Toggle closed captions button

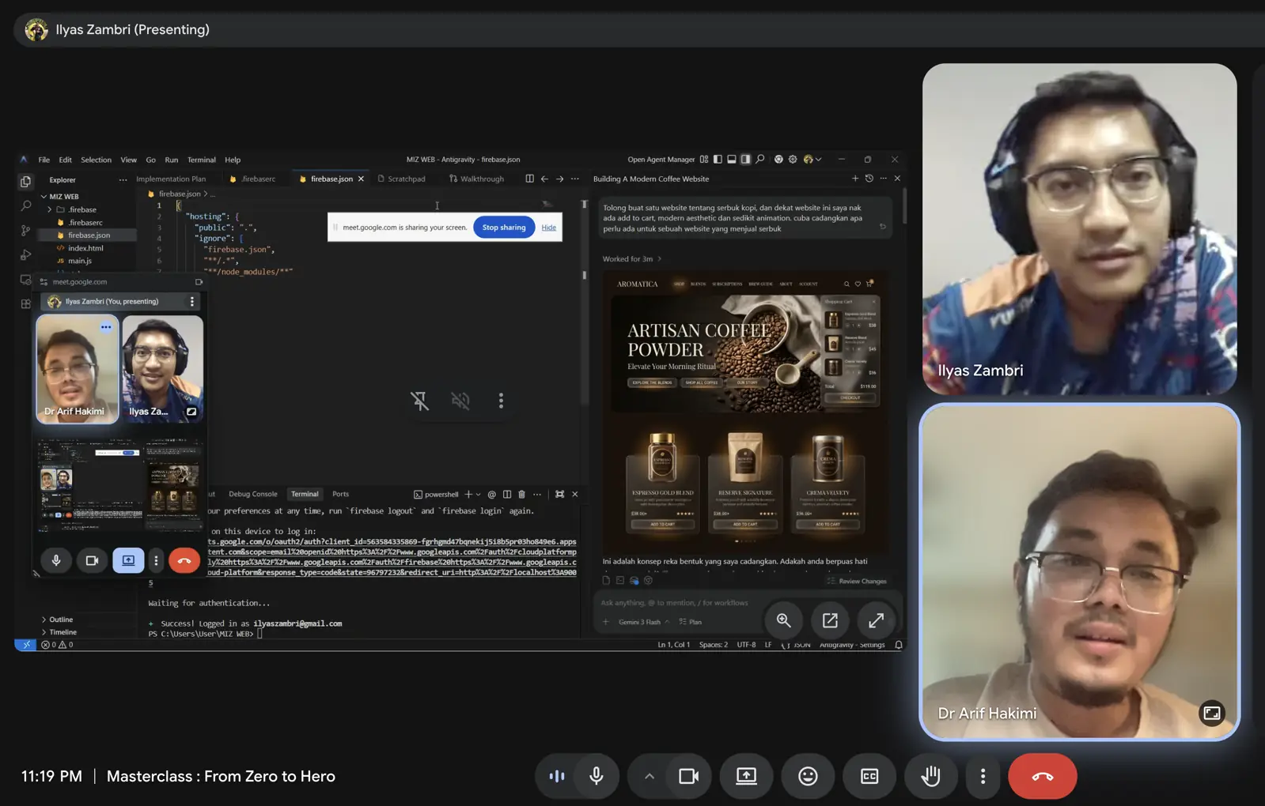869,776
